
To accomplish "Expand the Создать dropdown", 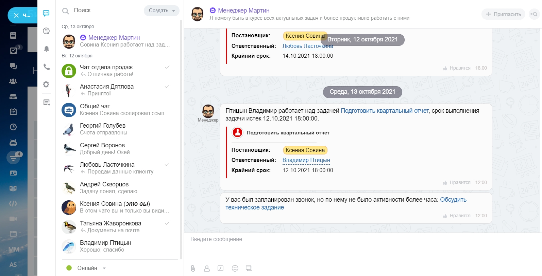I will (x=162, y=11).
